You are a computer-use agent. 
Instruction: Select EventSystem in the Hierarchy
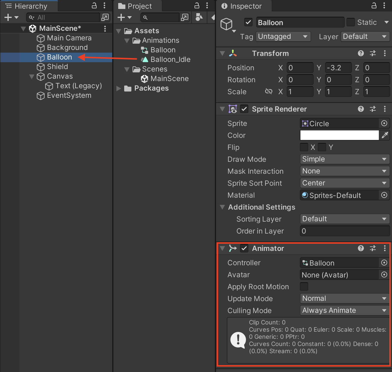(x=69, y=95)
